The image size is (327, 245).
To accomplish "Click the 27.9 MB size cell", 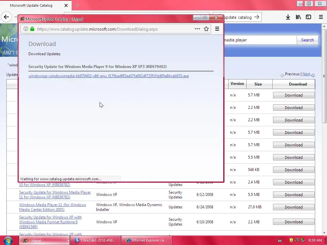I will click(x=255, y=207).
